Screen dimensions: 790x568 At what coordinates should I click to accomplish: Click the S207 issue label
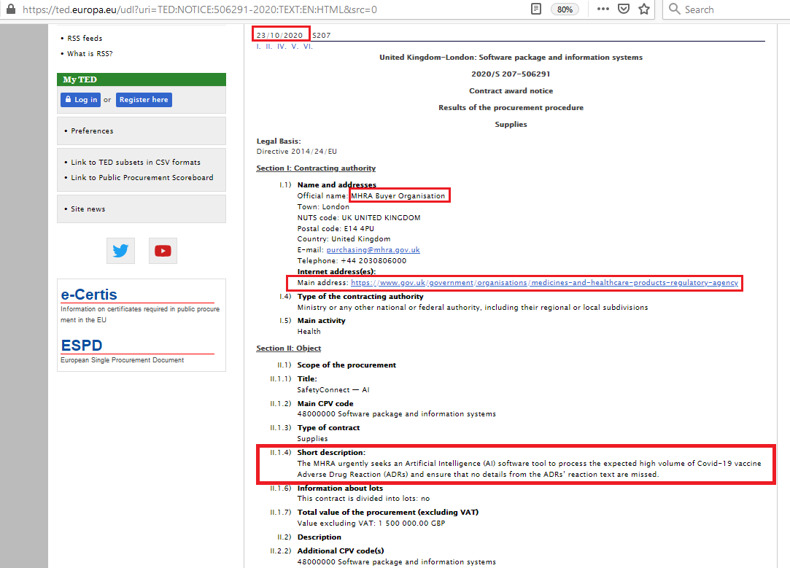(322, 35)
